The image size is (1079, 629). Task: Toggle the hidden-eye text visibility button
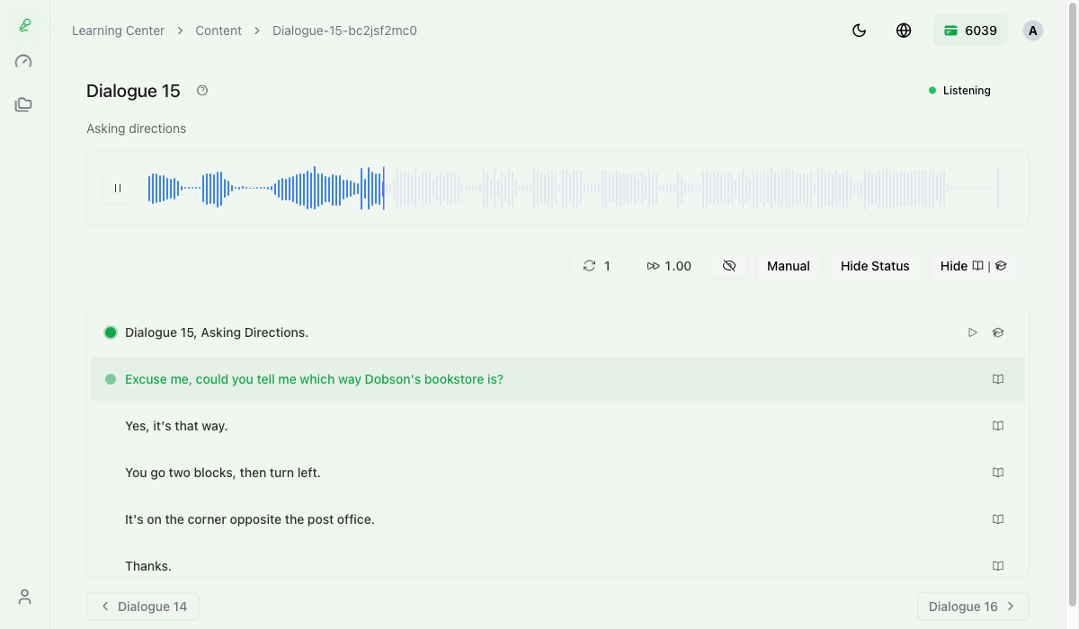point(729,266)
